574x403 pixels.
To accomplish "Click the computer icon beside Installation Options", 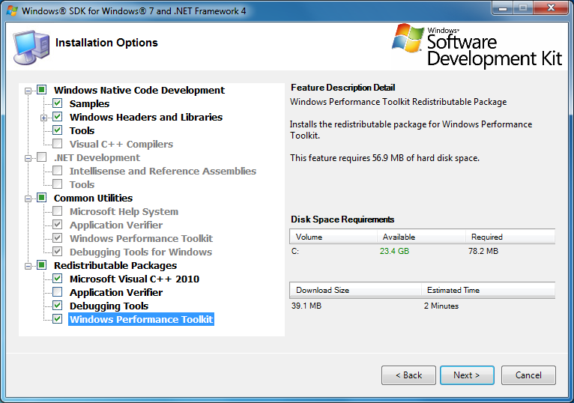I will tap(30, 46).
